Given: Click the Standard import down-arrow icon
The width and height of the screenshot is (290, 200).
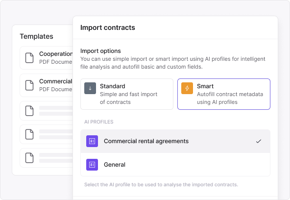Looking at the screenshot, I should [x=90, y=88].
